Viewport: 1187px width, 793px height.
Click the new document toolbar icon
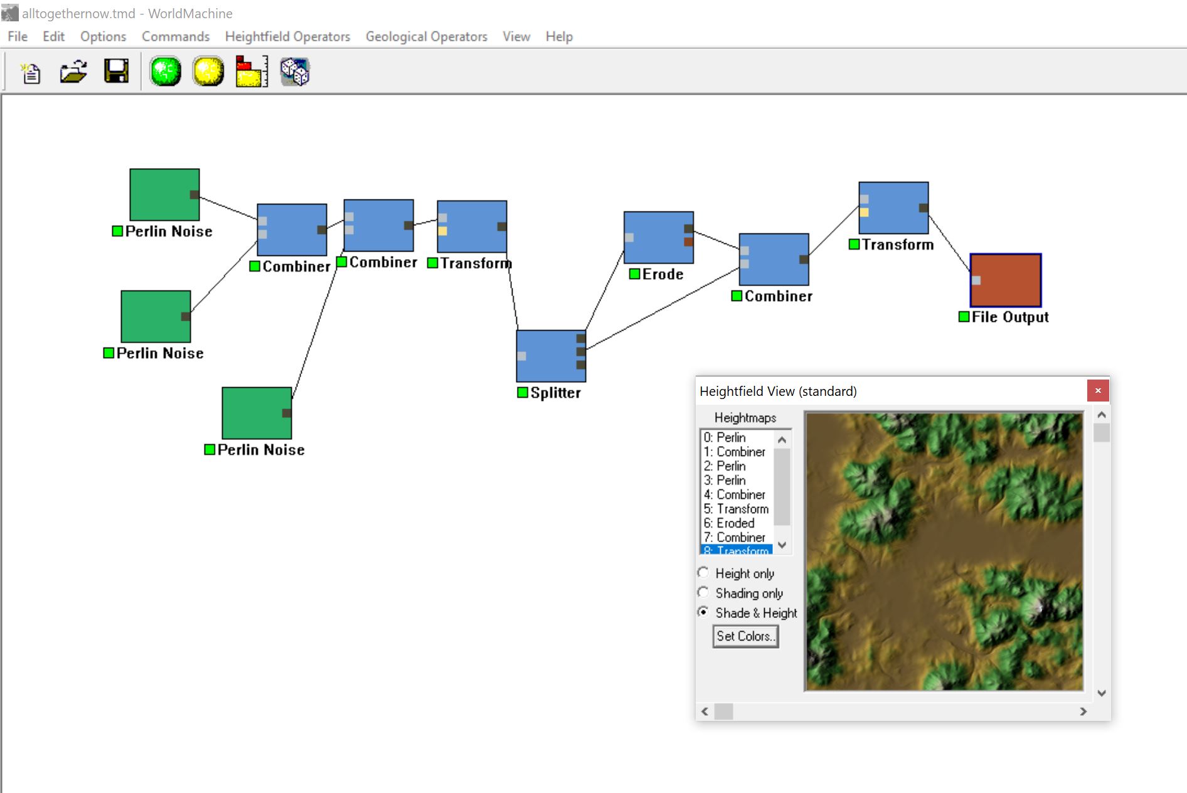click(30, 72)
